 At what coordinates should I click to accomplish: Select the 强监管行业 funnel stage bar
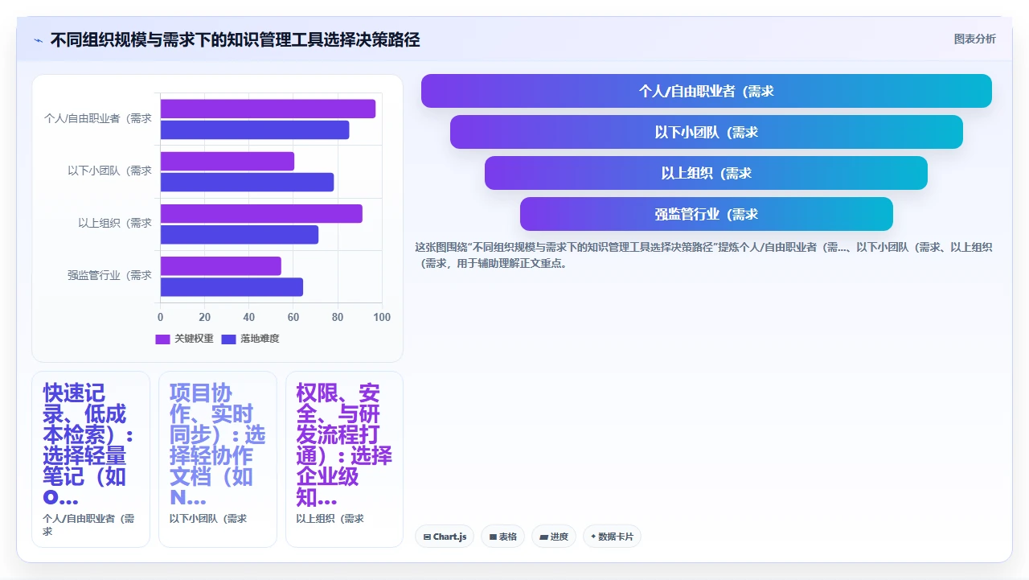707,214
